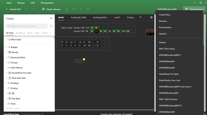Switch to the vsACT tab
The image size is (207, 115).
point(117,17)
